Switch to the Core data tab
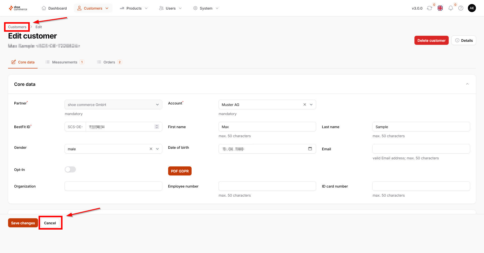Viewport: 484px width, 253px height. coord(23,62)
